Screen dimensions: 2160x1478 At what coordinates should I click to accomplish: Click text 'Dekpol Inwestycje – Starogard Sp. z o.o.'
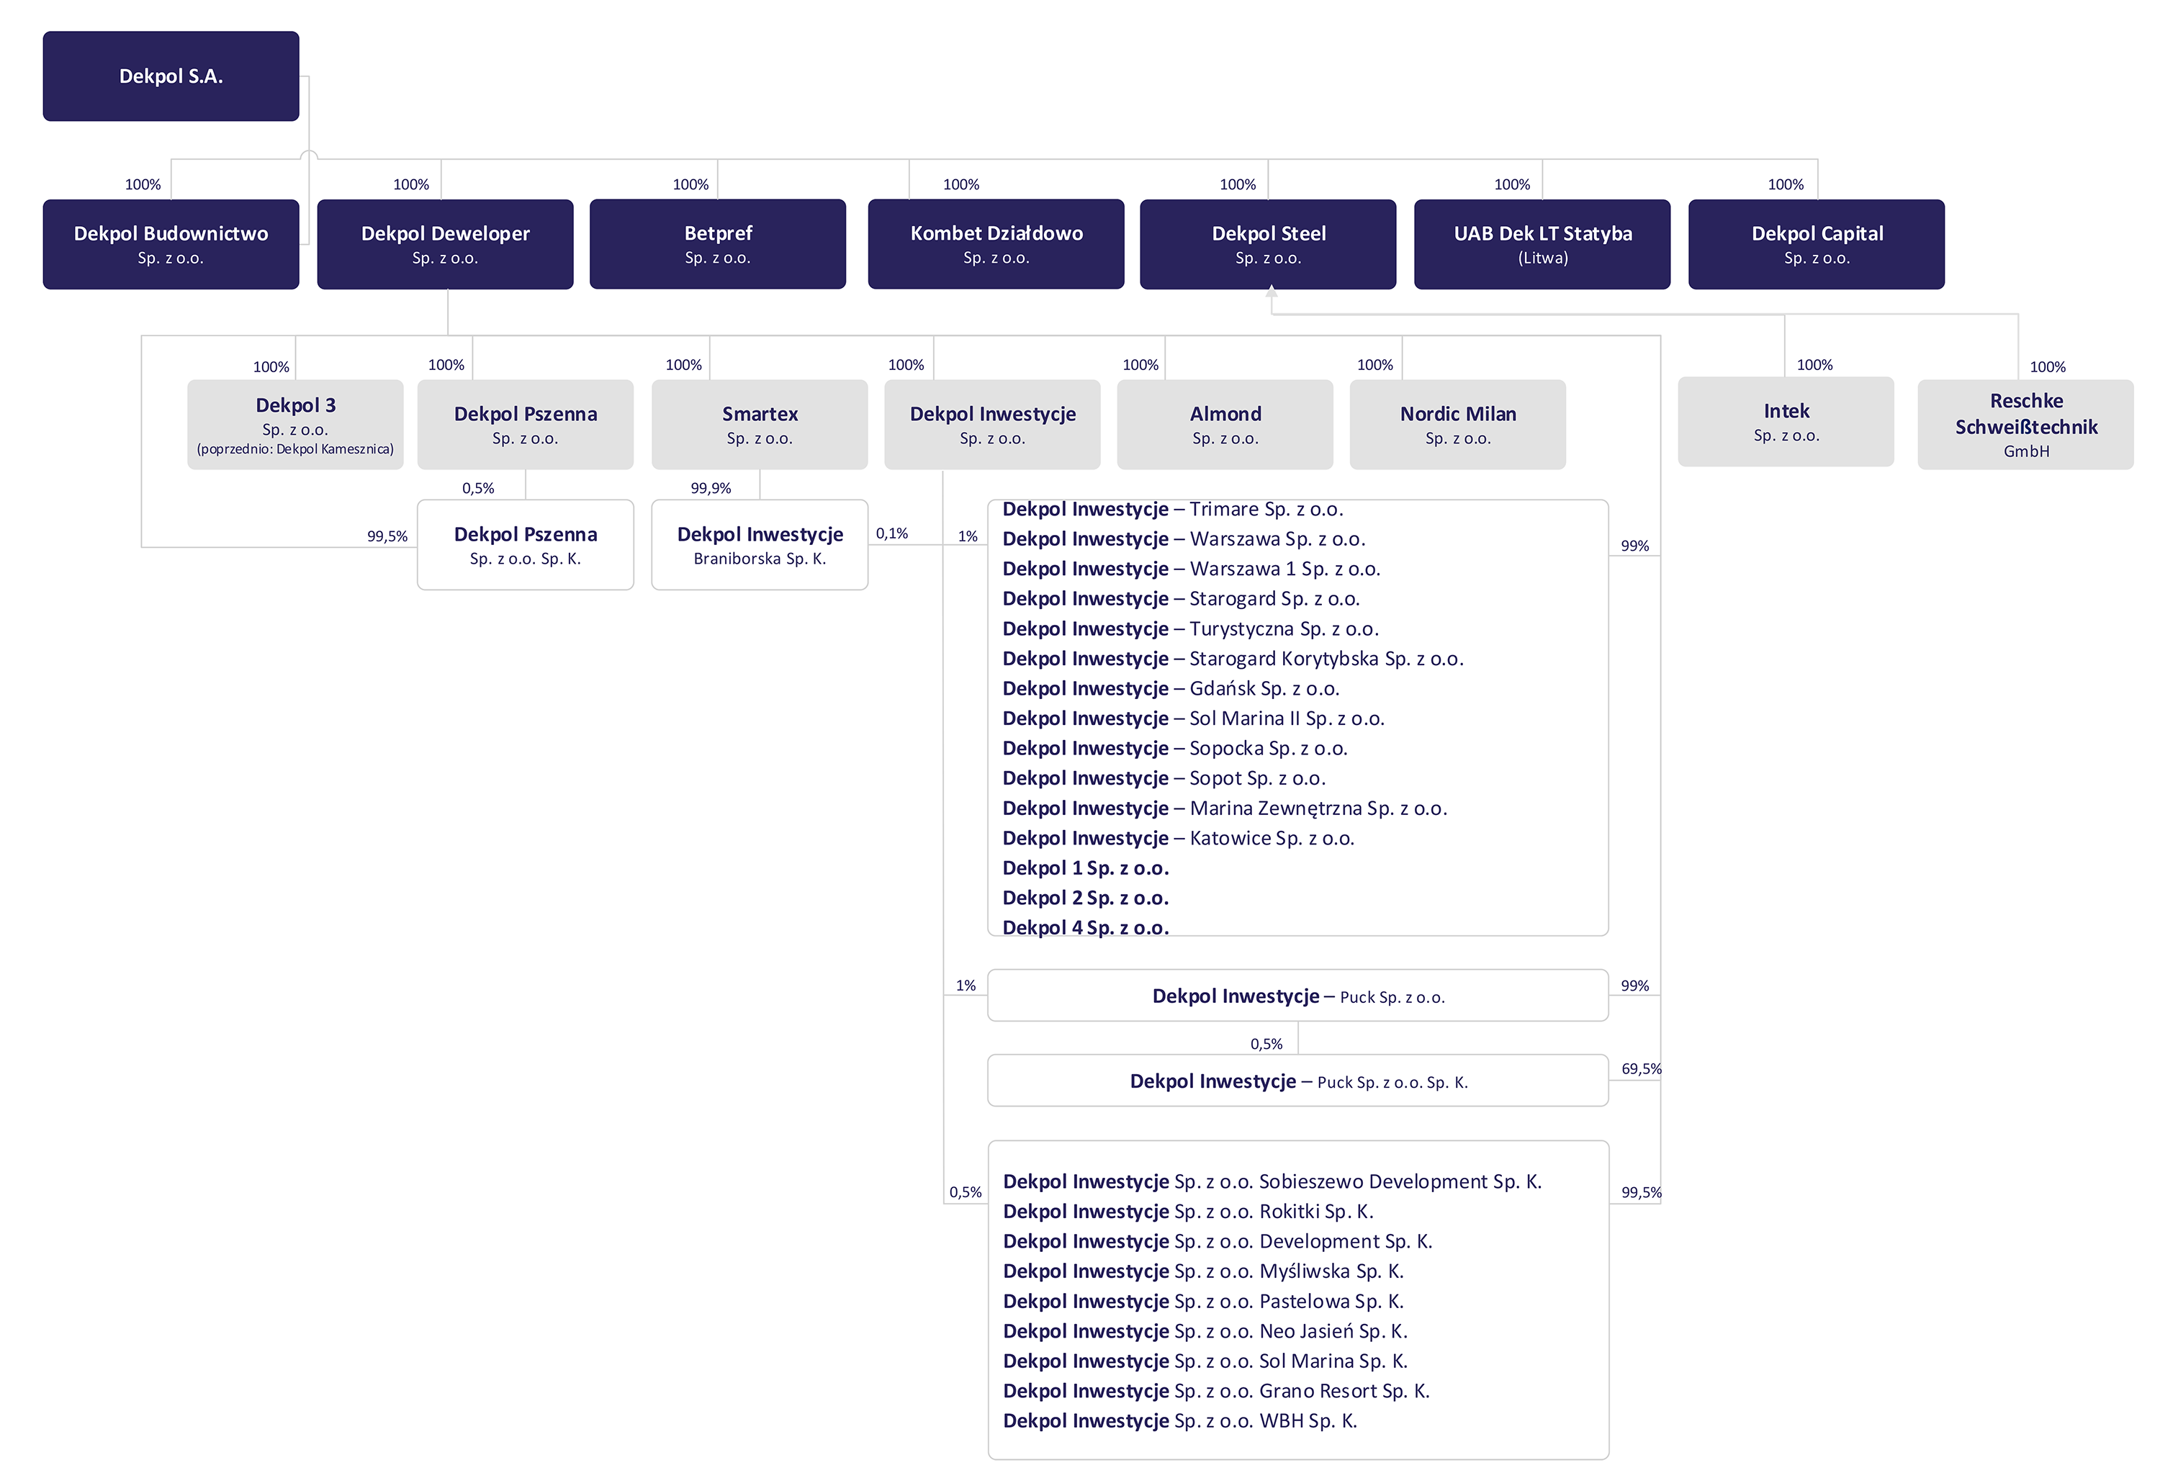[1182, 599]
